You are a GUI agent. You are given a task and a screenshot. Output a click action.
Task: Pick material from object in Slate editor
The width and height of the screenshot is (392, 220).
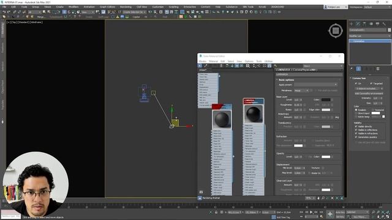(x=206, y=66)
